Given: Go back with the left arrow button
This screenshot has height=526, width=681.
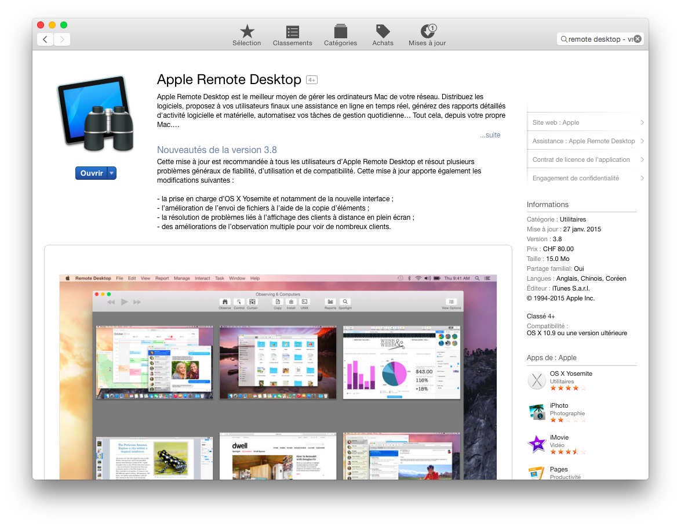Looking at the screenshot, I should click(45, 39).
